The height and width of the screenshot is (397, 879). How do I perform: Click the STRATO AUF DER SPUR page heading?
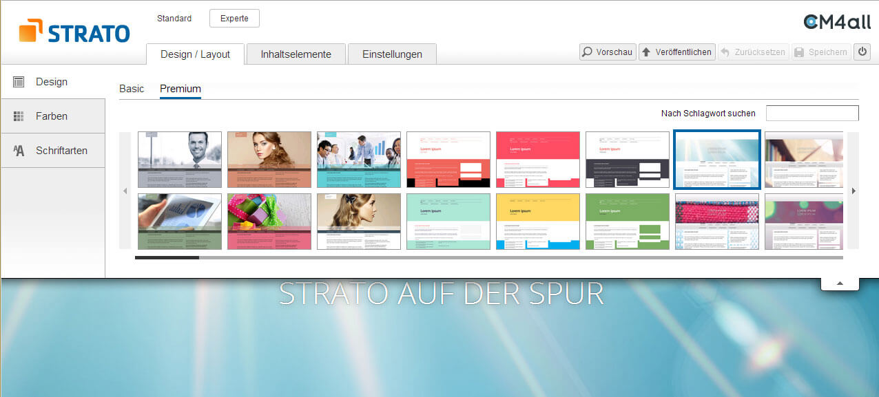(442, 294)
